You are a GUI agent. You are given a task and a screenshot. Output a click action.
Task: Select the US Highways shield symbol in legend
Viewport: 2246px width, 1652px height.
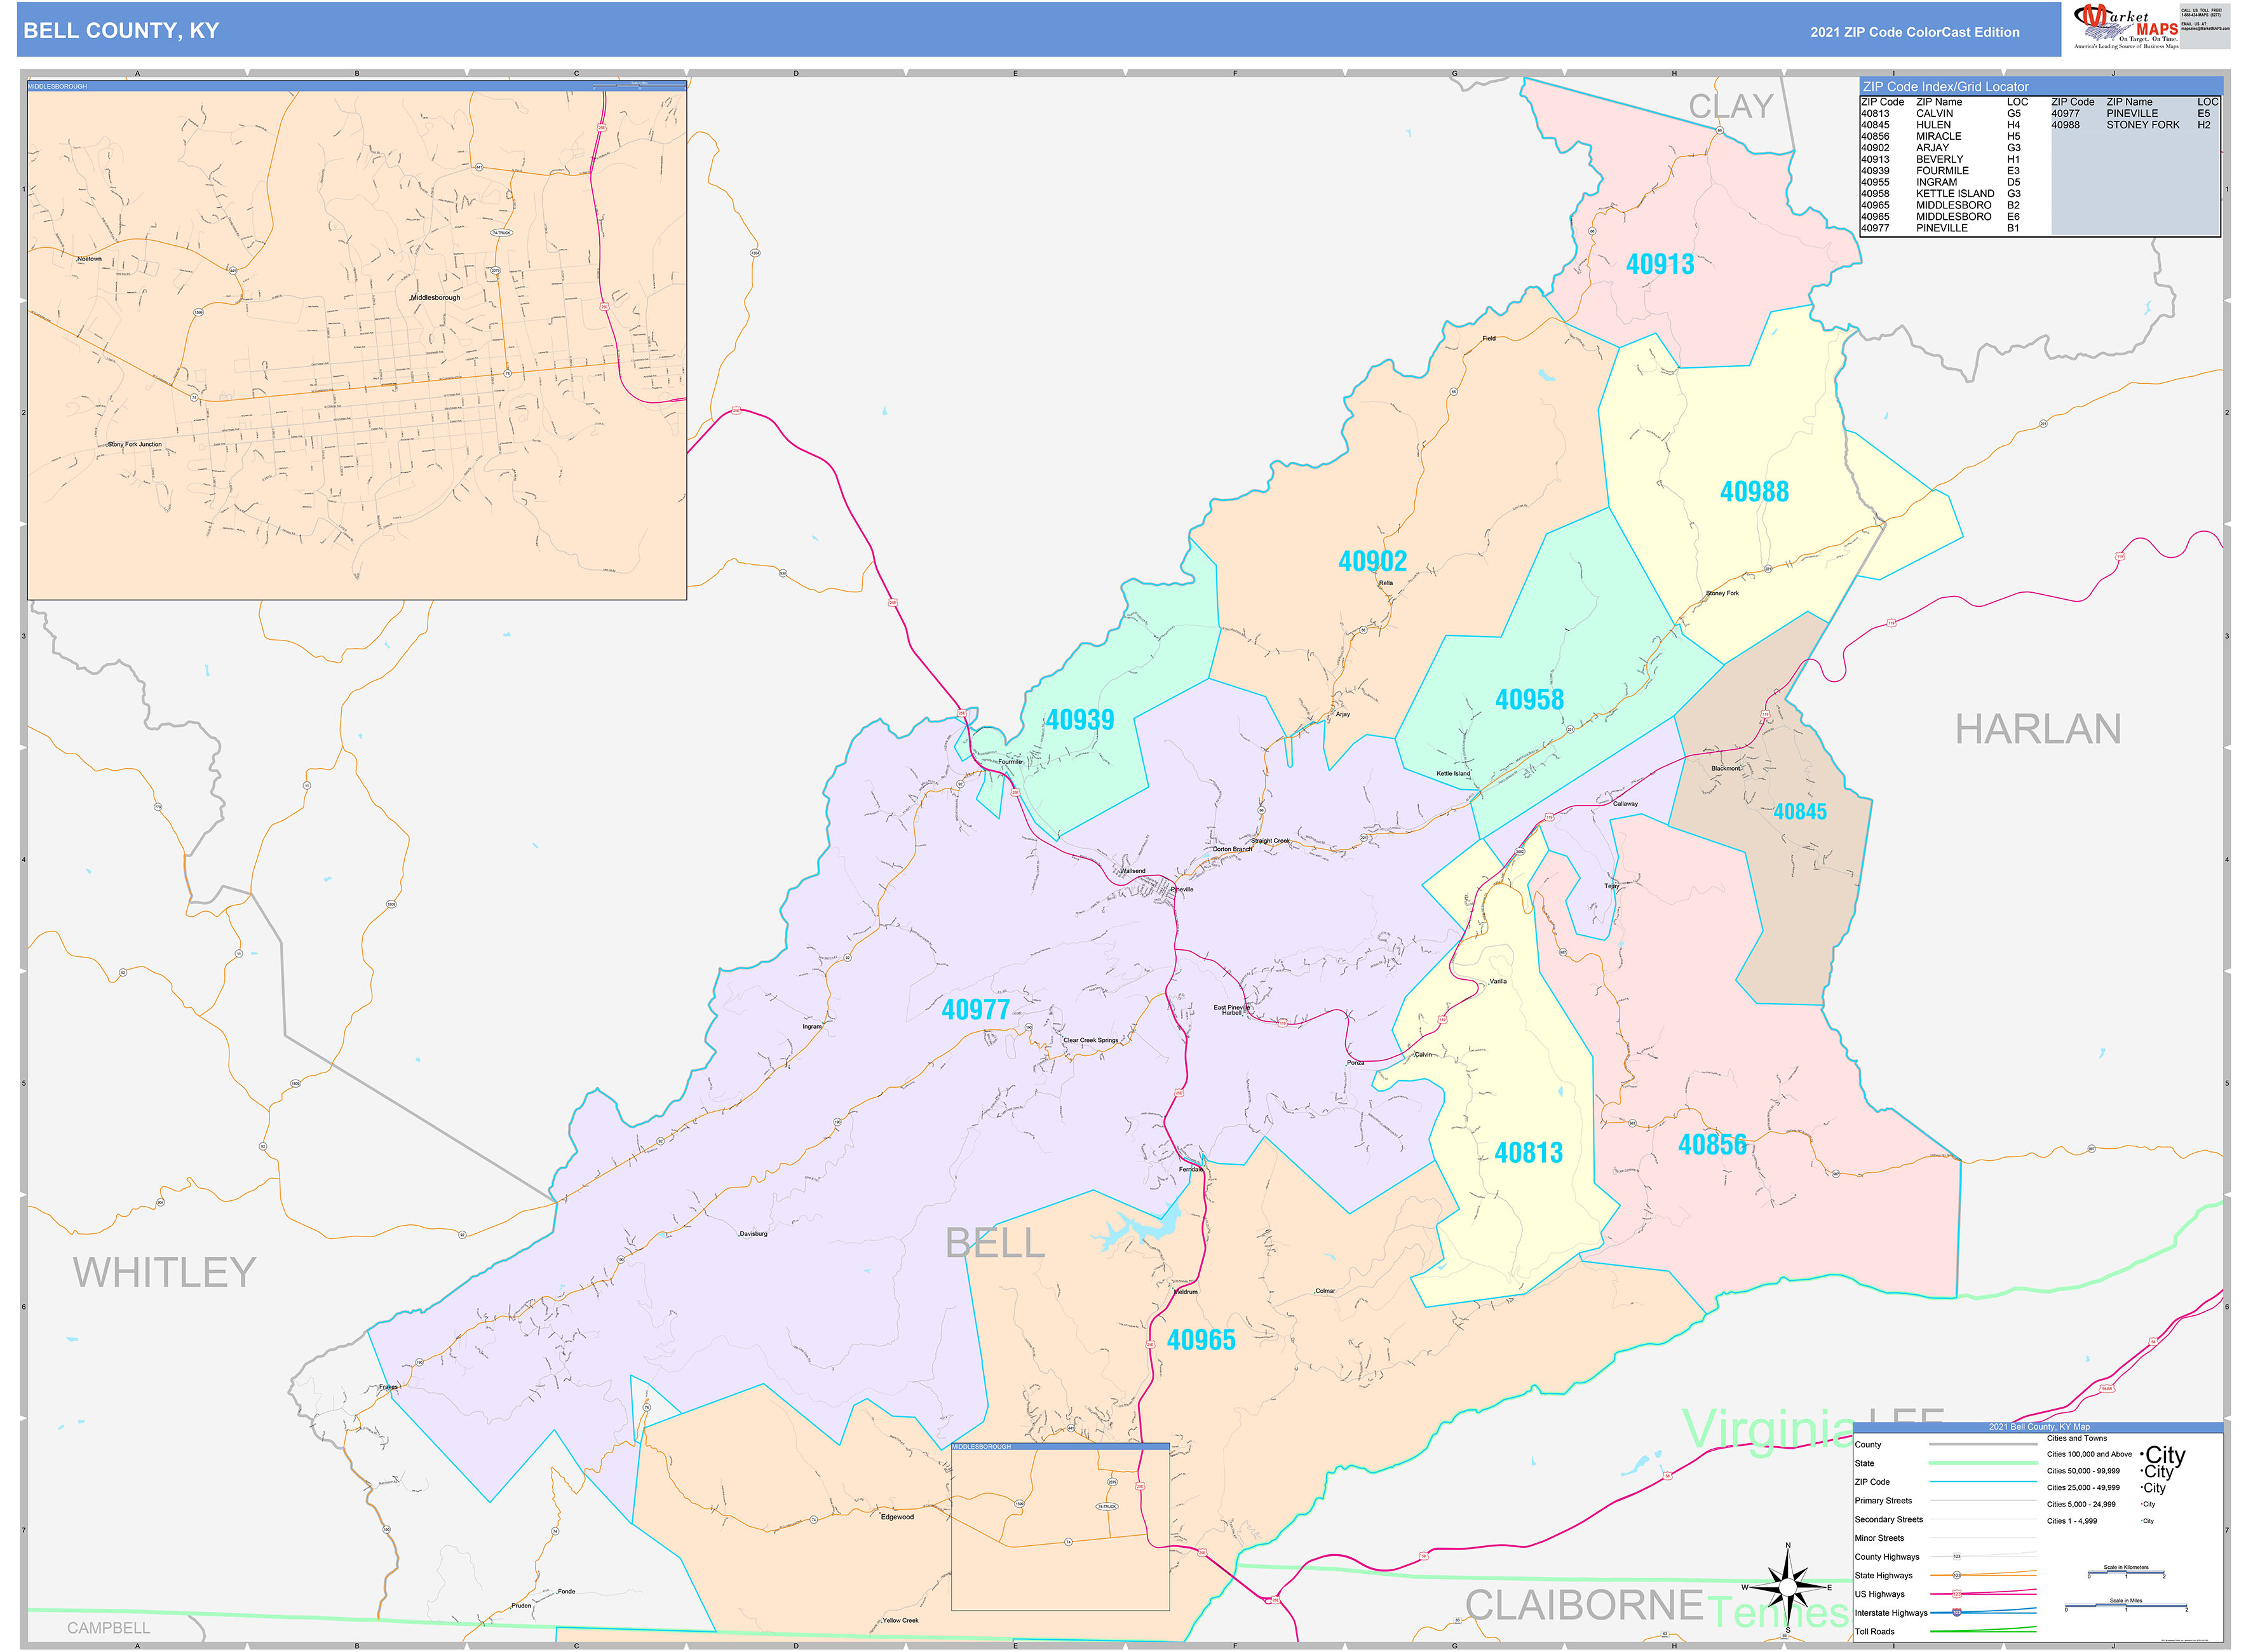pos(1958,1594)
